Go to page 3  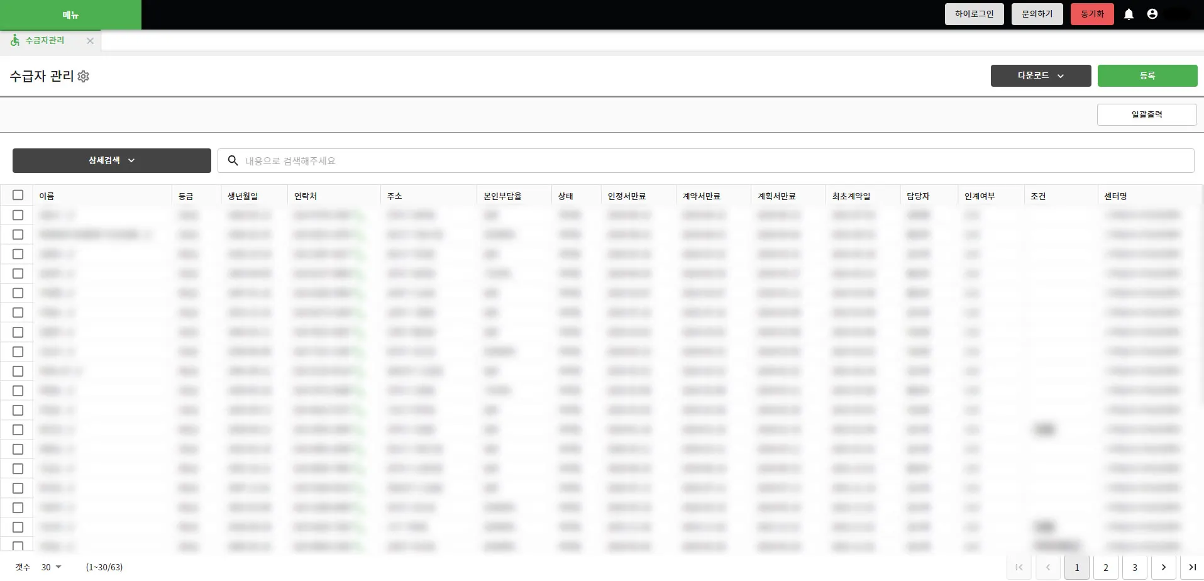pyautogui.click(x=1135, y=567)
